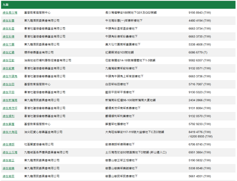The height and width of the screenshot is (181, 237).
Task: Select 油麻地街坊福利事務促進會有限公司 operator name
Action: 48,61
